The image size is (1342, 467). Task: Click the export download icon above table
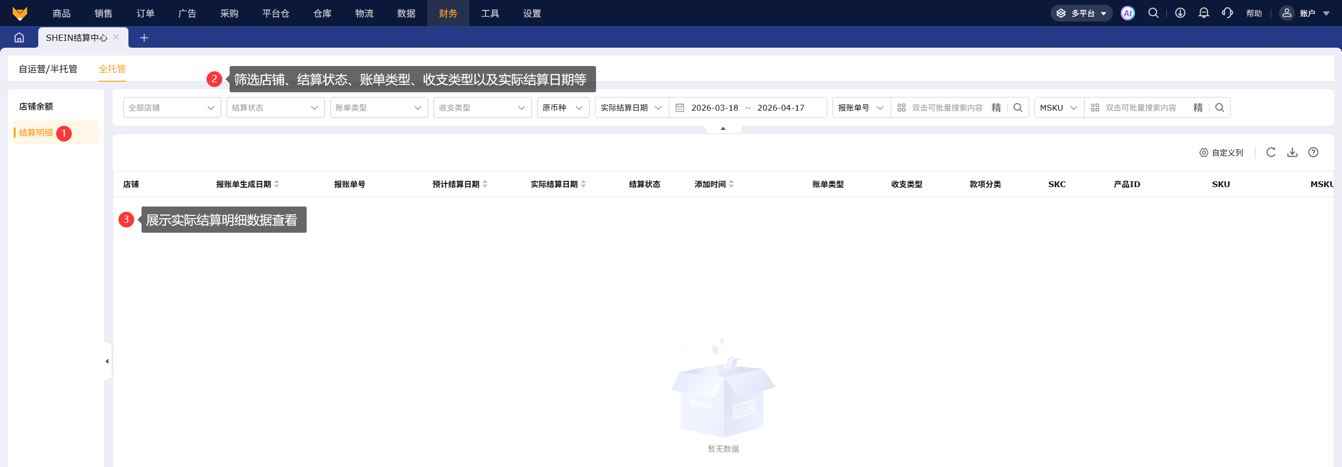tap(1293, 153)
